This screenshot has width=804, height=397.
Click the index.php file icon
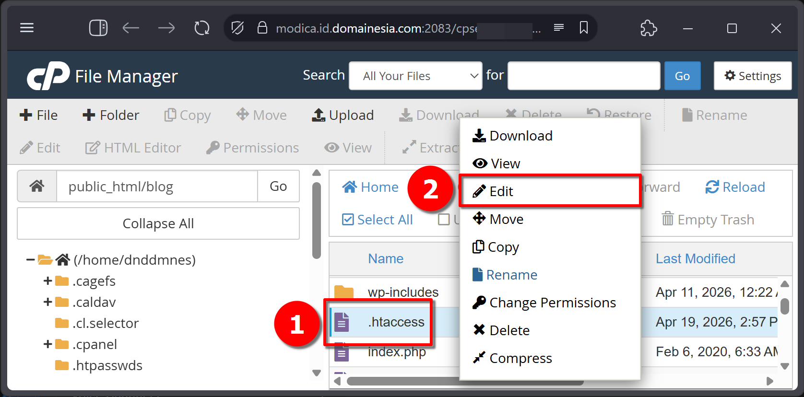342,352
